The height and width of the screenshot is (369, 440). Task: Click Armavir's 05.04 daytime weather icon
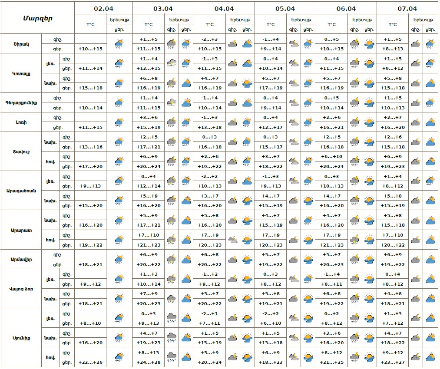[308, 260]
